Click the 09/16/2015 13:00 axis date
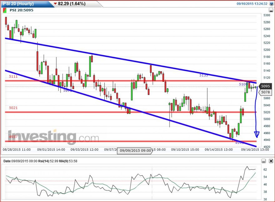275x202 pixels. coord(255,150)
